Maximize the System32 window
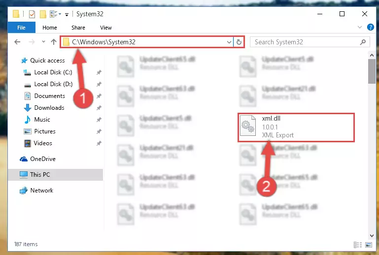Viewport: 379px width, 255px height. coord(342,14)
